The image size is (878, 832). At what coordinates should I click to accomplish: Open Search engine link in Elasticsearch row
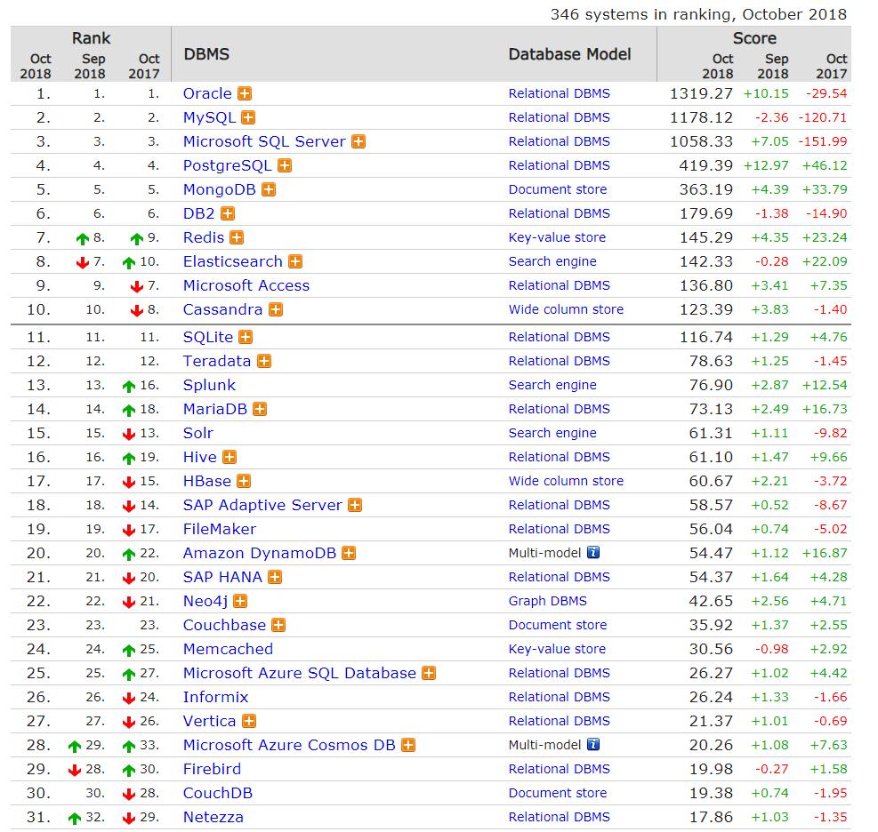click(x=552, y=262)
